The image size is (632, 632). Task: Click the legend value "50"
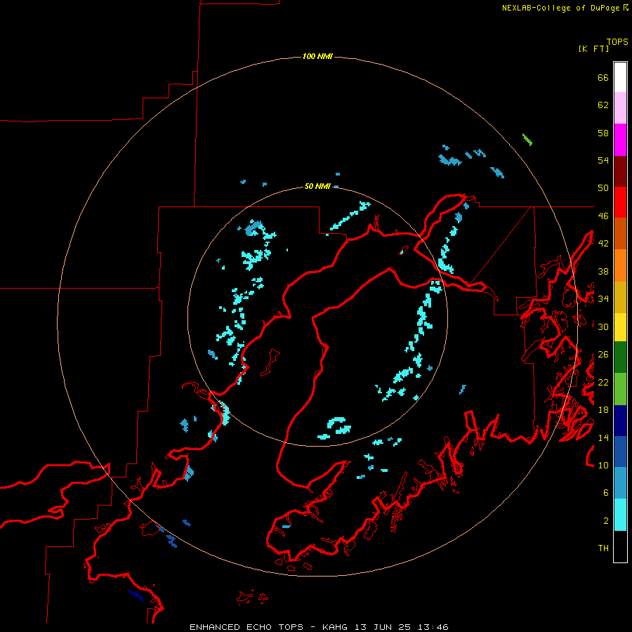[x=603, y=188]
